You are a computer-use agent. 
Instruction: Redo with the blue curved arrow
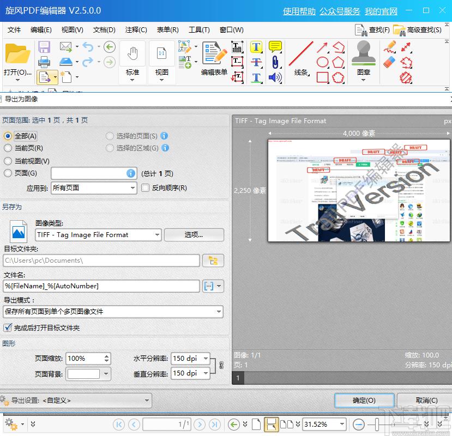coord(88,62)
